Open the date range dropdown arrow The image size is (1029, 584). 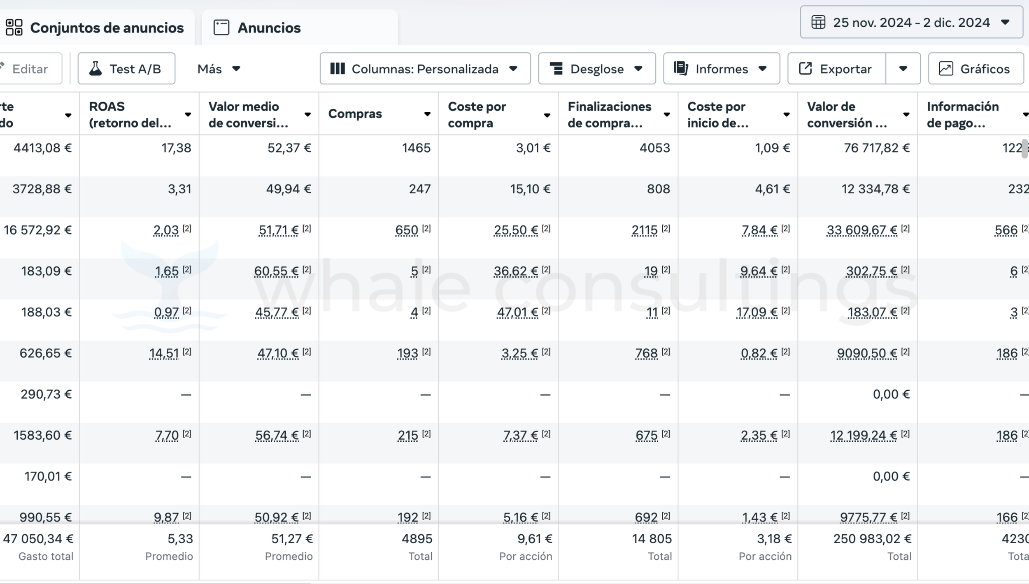[x=1005, y=22]
